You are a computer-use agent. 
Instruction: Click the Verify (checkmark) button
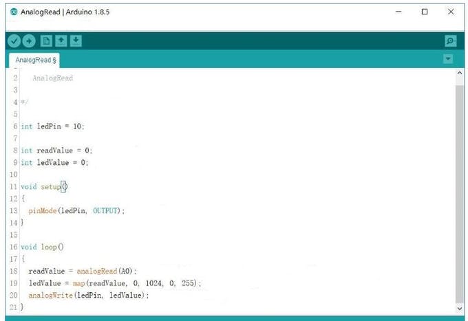pyautogui.click(x=14, y=41)
